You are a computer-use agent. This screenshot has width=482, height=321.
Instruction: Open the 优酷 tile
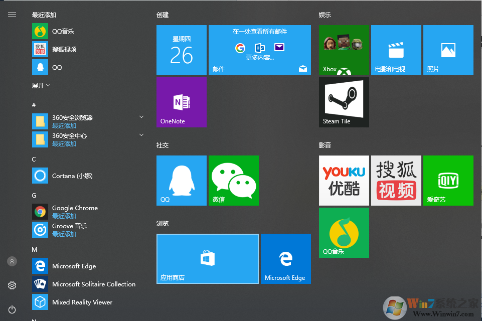coord(344,181)
